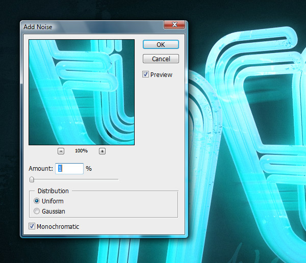Cancel the Add Noise dialog
The image size is (306, 263).
point(161,59)
